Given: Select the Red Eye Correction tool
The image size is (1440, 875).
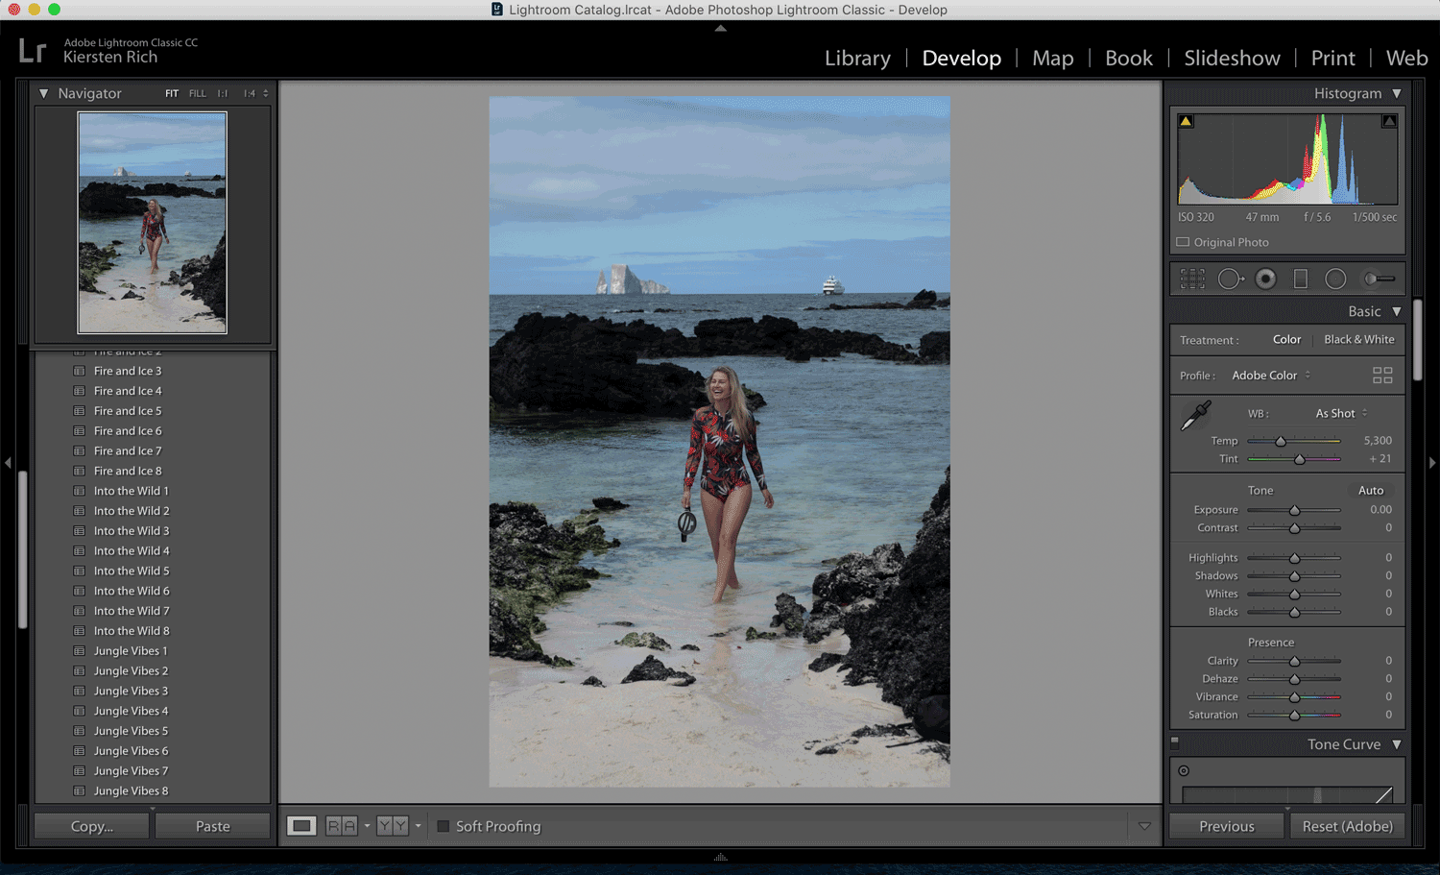Looking at the screenshot, I should [x=1266, y=279].
